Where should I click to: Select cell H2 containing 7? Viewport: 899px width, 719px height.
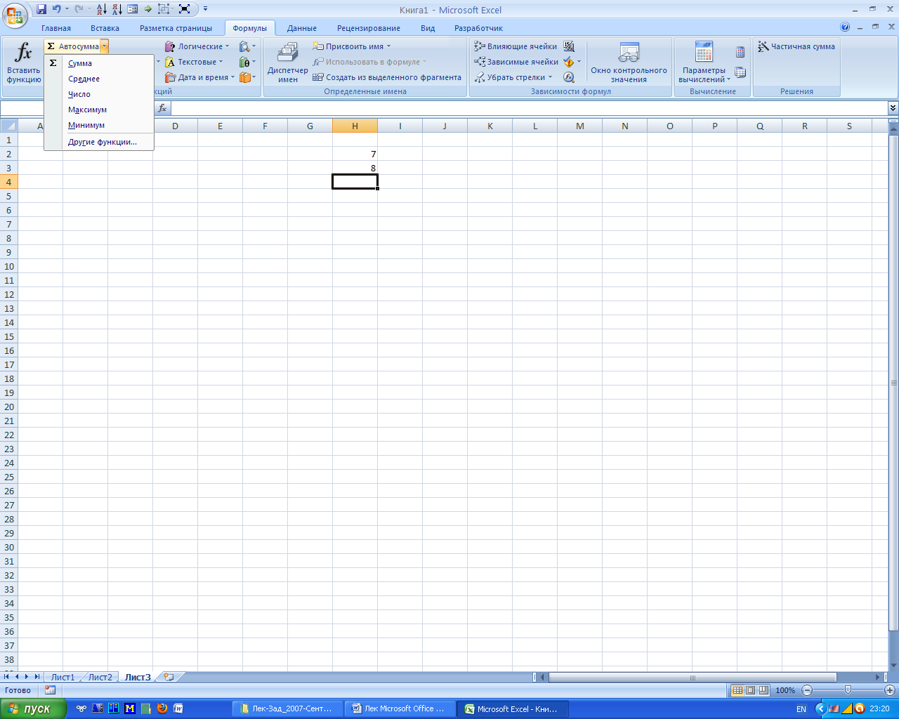pyautogui.click(x=355, y=154)
